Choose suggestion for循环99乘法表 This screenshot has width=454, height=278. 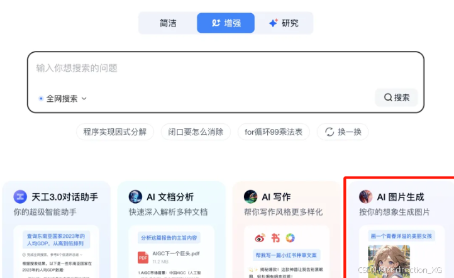pos(274,132)
